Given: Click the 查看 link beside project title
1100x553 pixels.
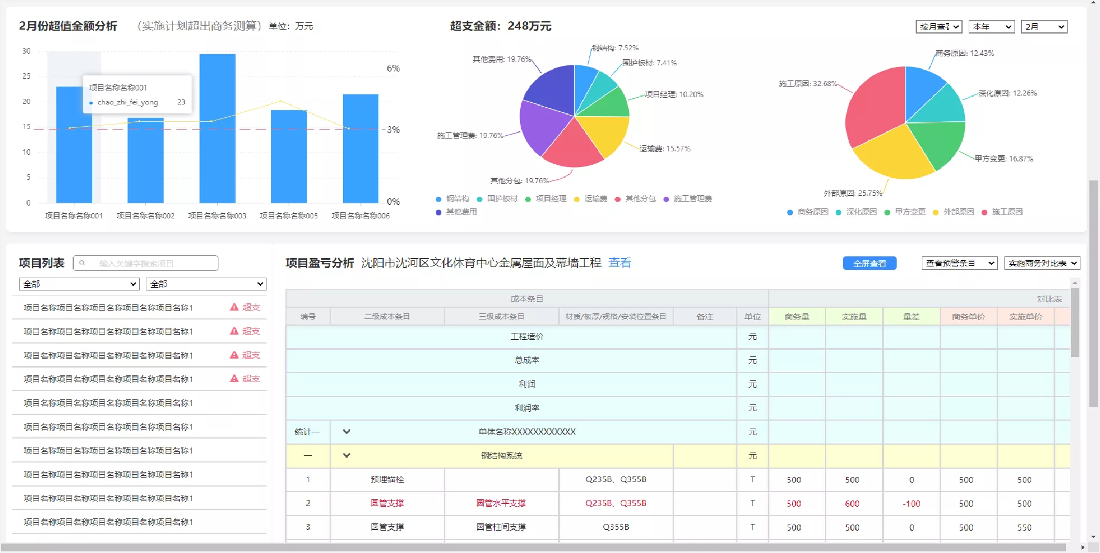Looking at the screenshot, I should coord(620,263).
